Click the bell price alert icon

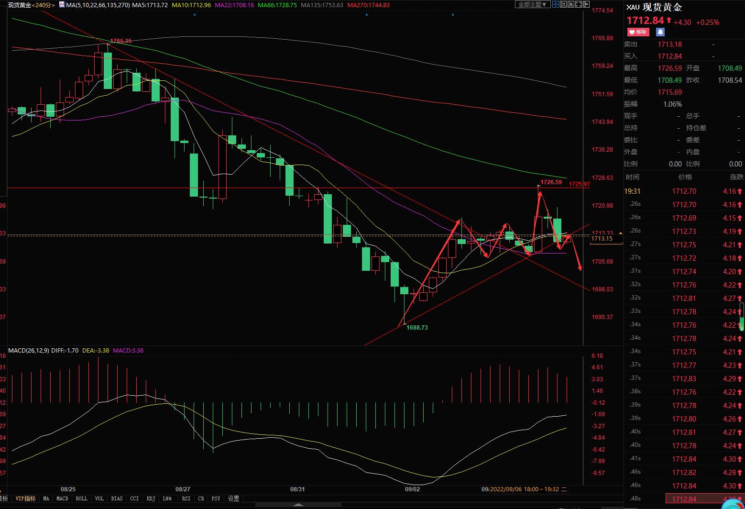[660, 32]
